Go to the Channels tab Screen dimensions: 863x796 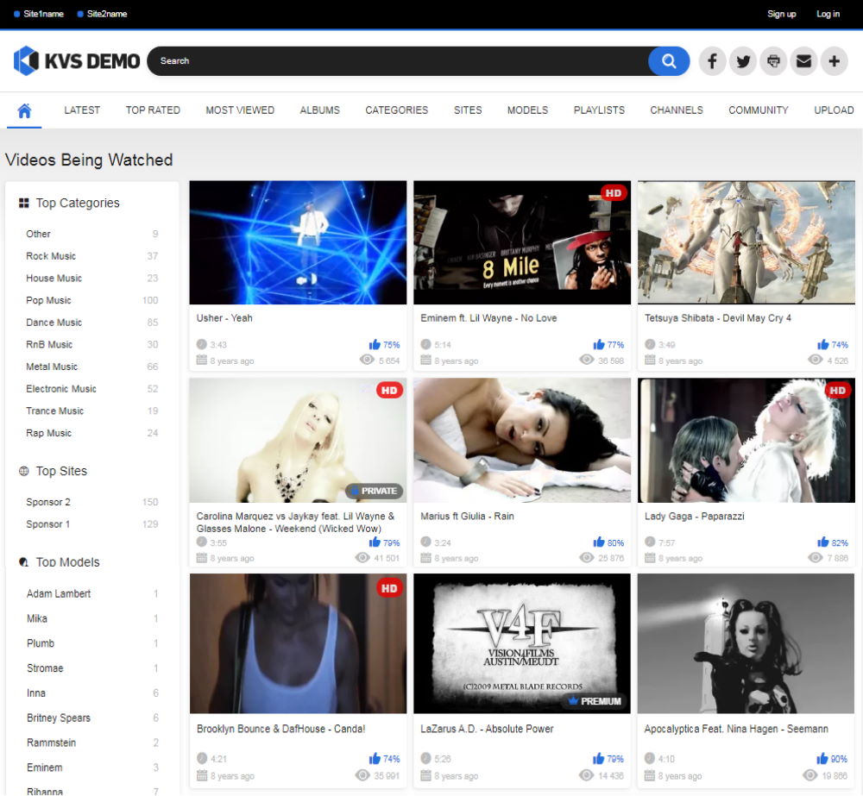[677, 110]
